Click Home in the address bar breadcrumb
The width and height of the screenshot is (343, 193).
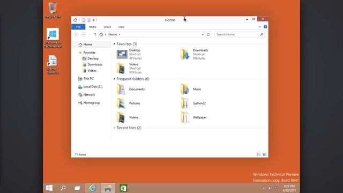[x=113, y=34]
